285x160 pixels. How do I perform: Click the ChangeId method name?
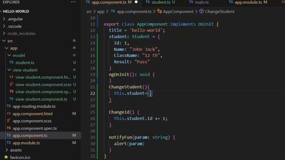pyautogui.click(x=119, y=112)
